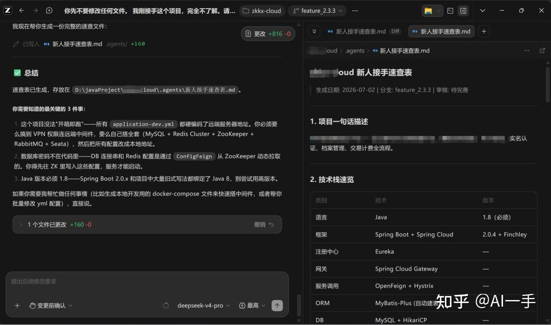Screen dimensions: 551x325
Task: Click the file path code chip
Action: (x=155, y=90)
